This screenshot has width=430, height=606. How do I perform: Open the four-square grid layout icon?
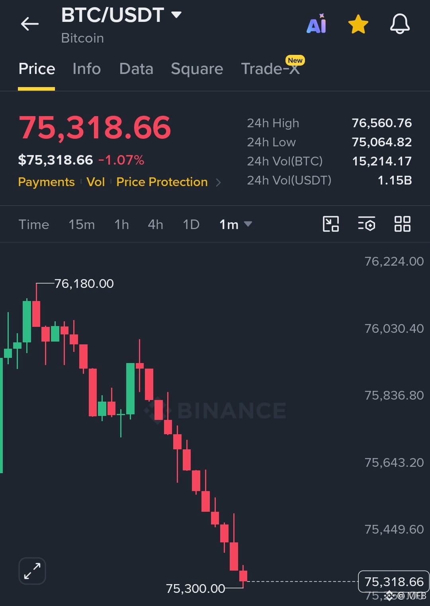pos(402,224)
